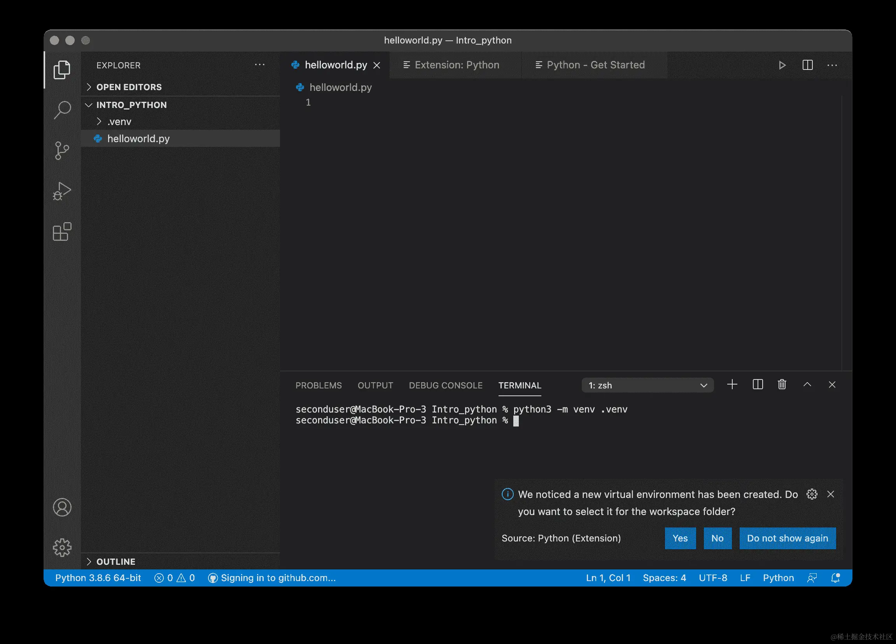Open the Accounts menu icon
896x644 pixels.
click(x=62, y=507)
